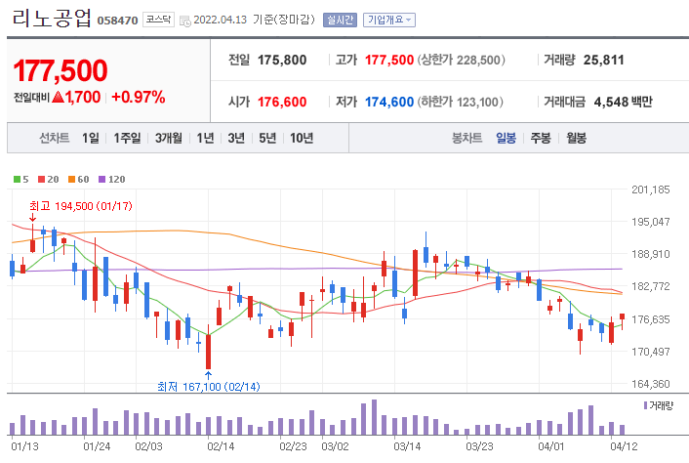Click the 거래대금 value 4,548 백만
This screenshot has height=463, width=689.
[x=623, y=102]
